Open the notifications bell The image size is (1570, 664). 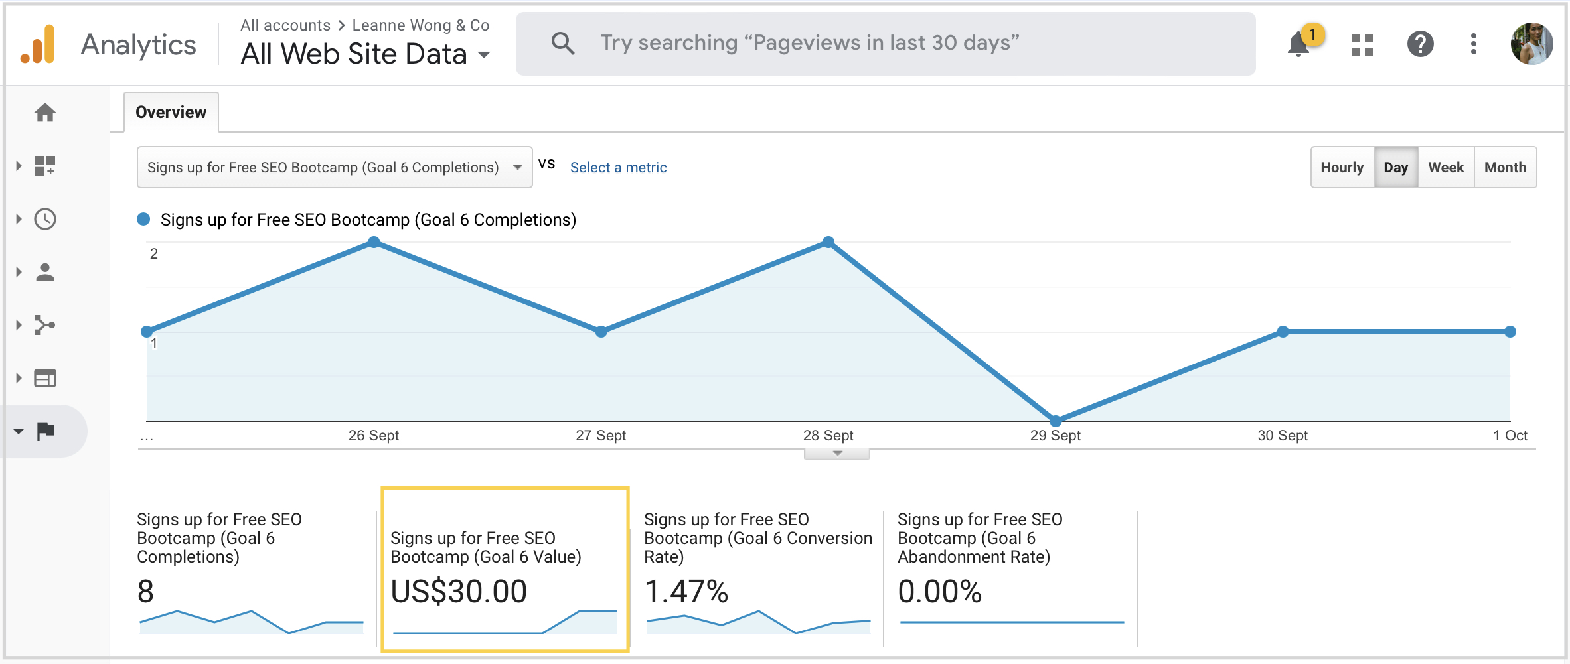1297,44
